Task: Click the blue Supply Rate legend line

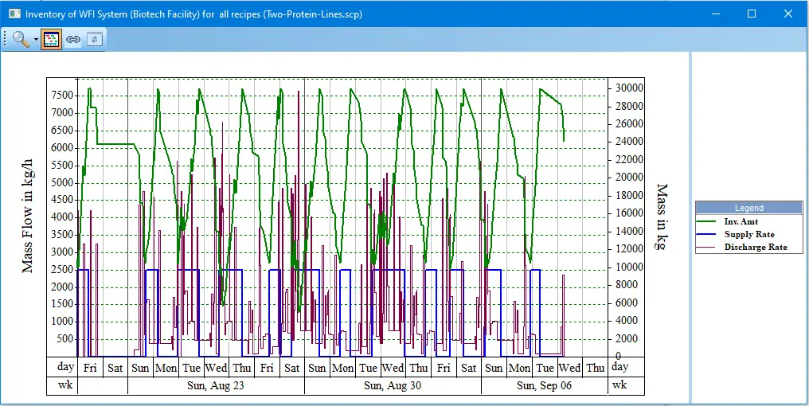Action: coord(706,234)
